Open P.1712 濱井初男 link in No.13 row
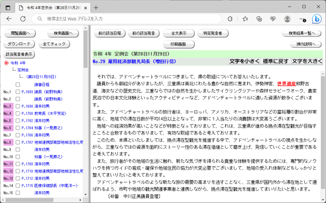This screenshot has height=203, width=326. click(35, 178)
